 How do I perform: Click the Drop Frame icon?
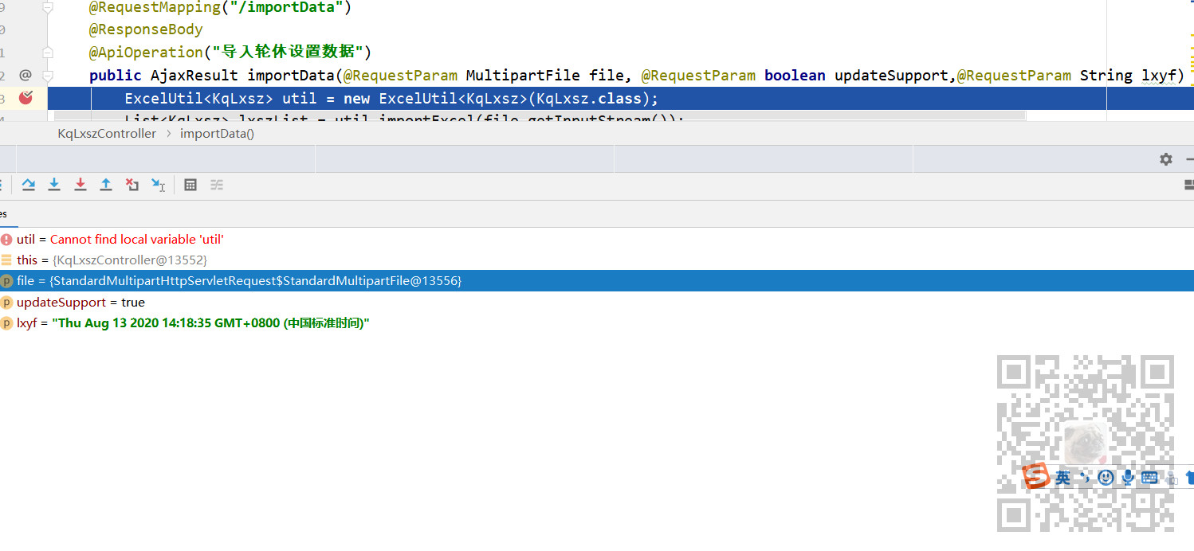click(x=132, y=185)
